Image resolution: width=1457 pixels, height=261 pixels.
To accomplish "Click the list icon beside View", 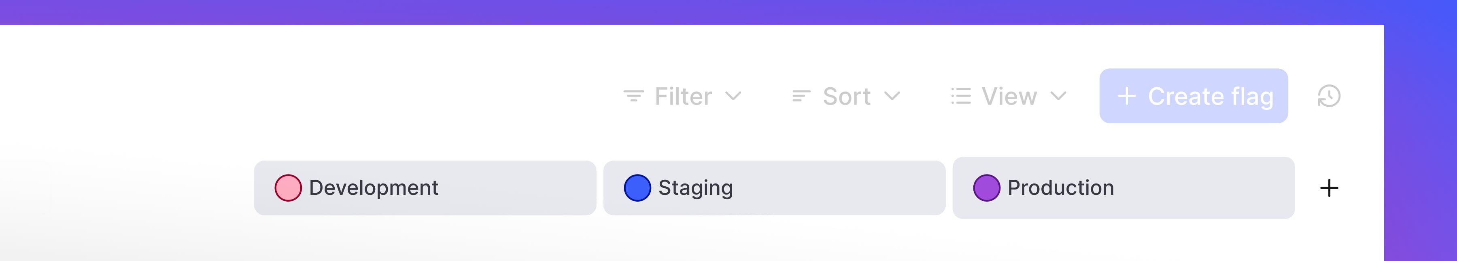I will tap(960, 96).
